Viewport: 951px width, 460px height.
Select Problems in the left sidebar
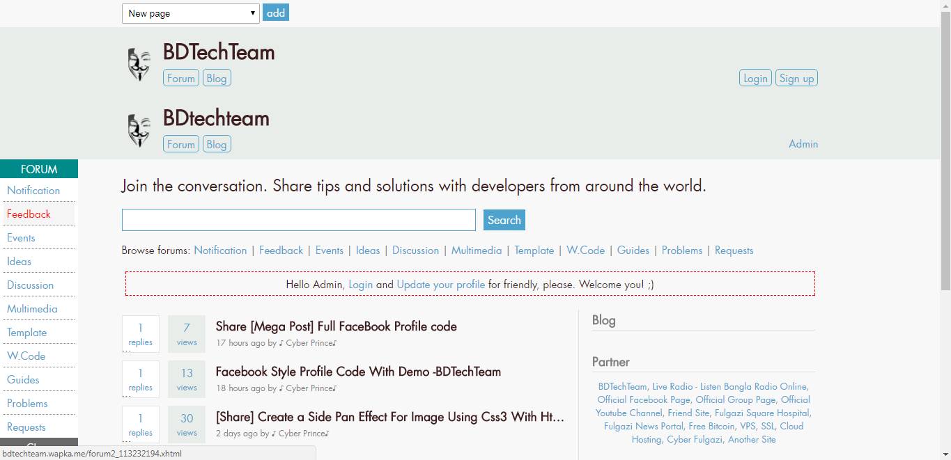pyautogui.click(x=38, y=404)
